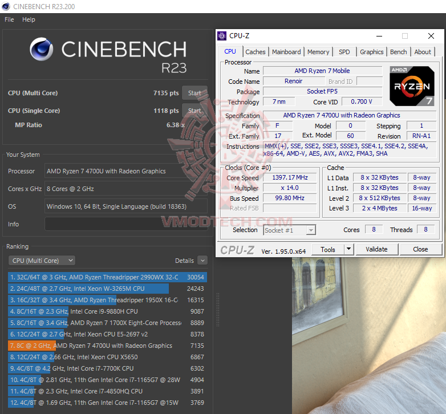
Task: Click the Level 2 cache 8 x 512 KBytes value
Action: (379, 198)
